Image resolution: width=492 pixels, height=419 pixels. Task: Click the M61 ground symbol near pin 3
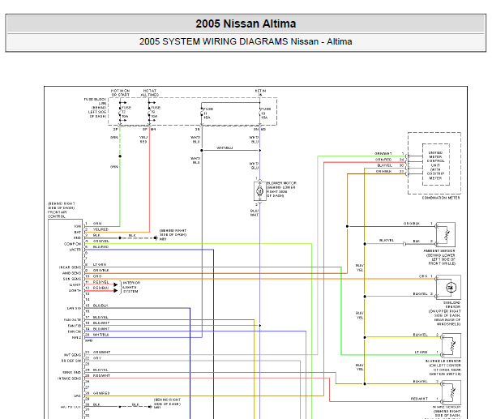click(x=156, y=238)
